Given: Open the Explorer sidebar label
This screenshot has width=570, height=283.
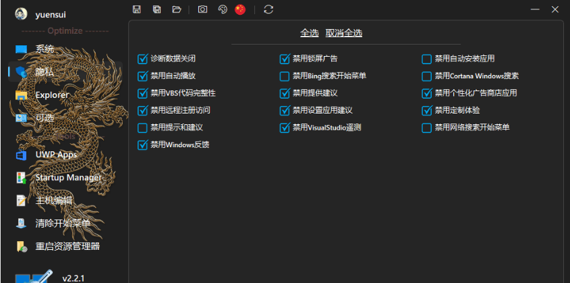Looking at the screenshot, I should (52, 95).
